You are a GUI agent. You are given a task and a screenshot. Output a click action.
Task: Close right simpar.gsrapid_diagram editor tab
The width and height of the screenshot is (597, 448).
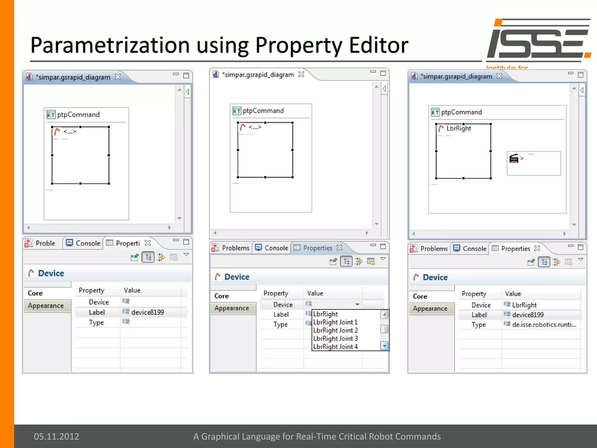[499, 76]
